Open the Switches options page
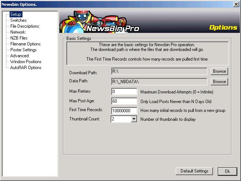 point(18,20)
